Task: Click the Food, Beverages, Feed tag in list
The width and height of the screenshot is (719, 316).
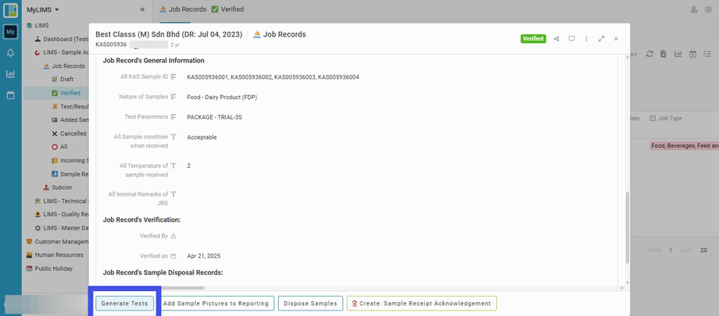Action: 684,146
